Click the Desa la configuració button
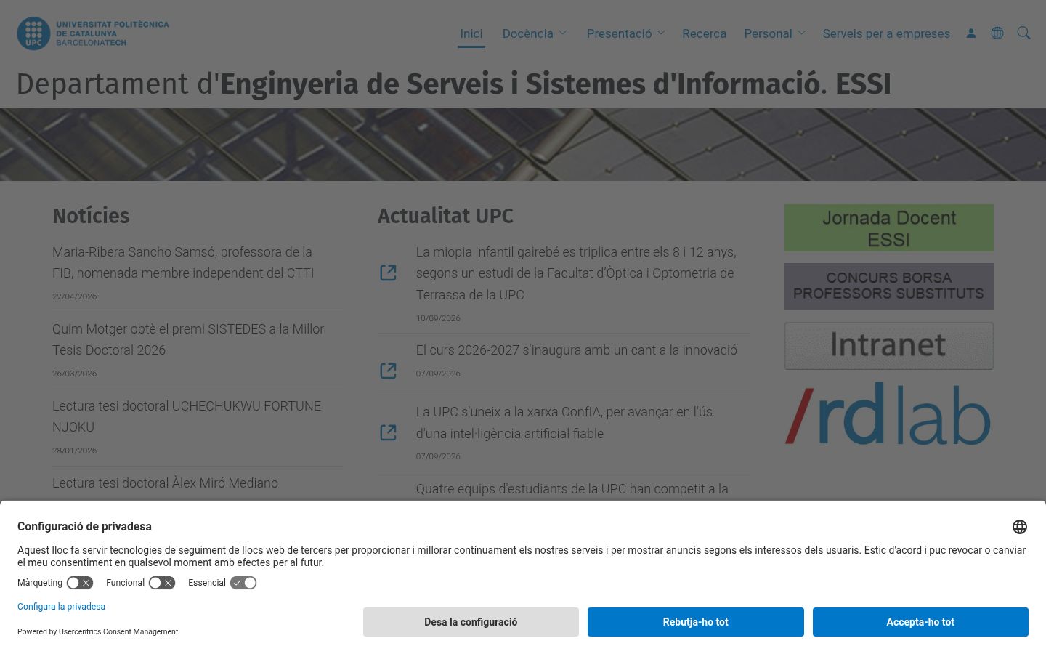 471,622
